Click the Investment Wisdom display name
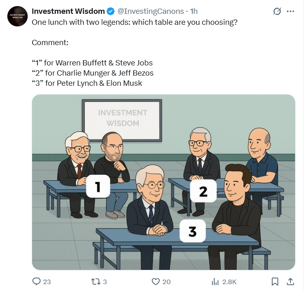This screenshot has height=291, width=304. pos(68,11)
